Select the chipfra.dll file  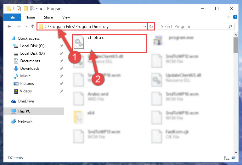109,43
